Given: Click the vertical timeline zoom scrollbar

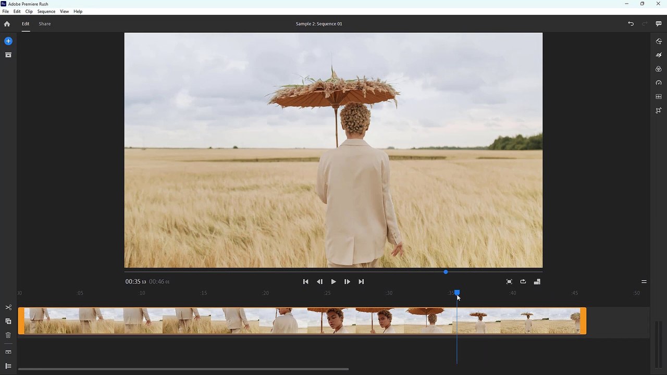Looking at the screenshot, I should pos(658,345).
